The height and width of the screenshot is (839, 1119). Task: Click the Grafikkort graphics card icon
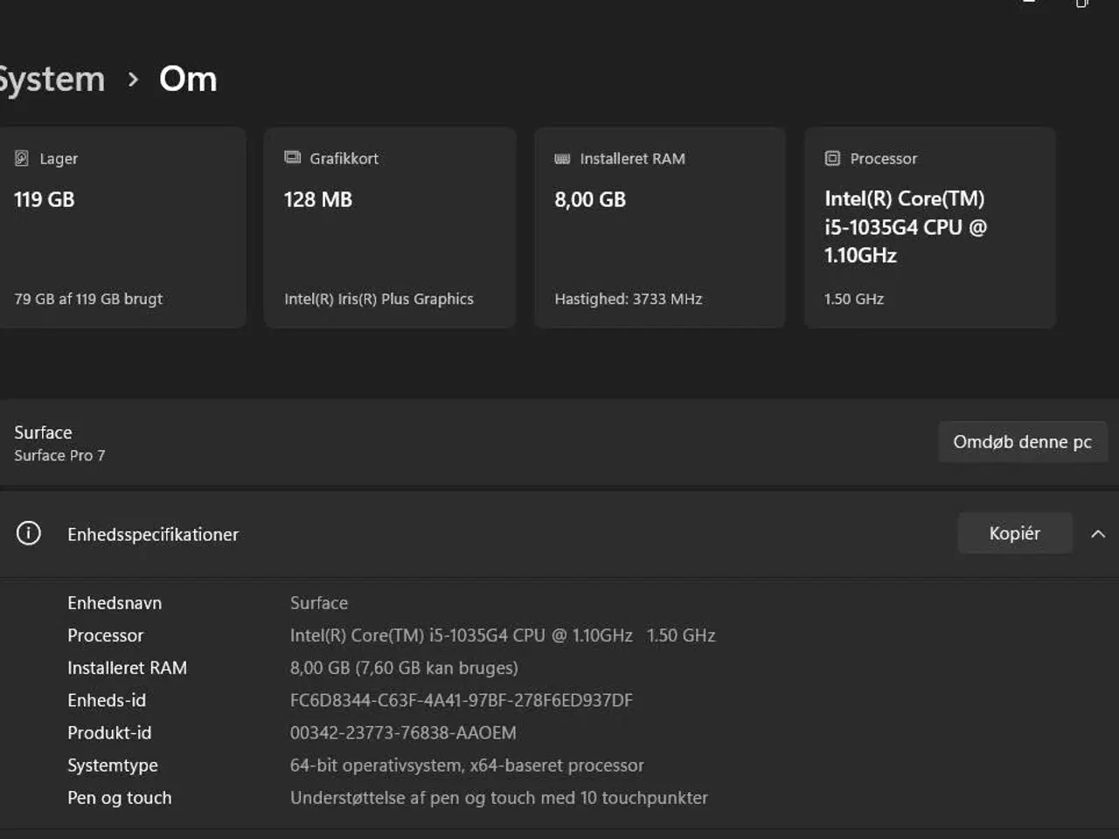[x=292, y=157]
